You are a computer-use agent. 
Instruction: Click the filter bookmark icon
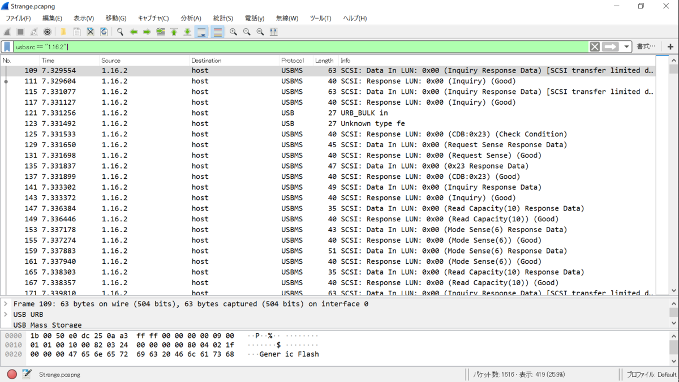coord(7,47)
